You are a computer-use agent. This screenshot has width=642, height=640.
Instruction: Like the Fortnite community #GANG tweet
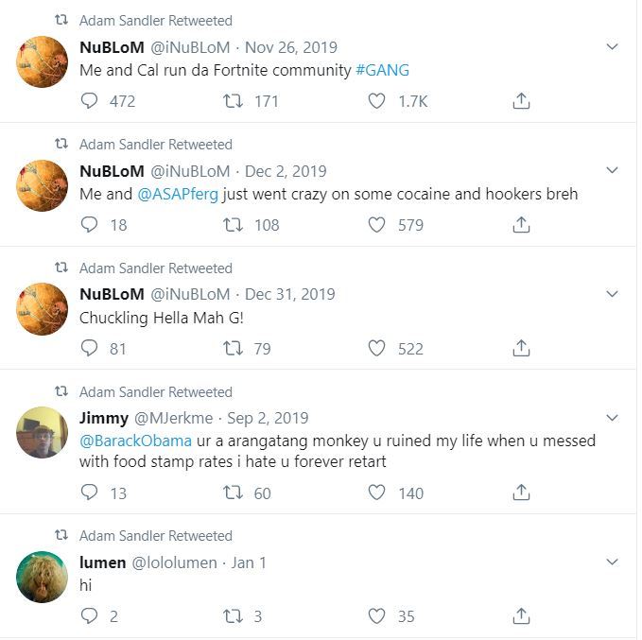tap(376, 101)
